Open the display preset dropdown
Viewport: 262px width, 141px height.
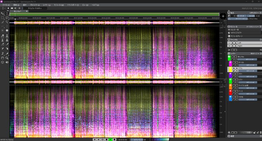254,13
